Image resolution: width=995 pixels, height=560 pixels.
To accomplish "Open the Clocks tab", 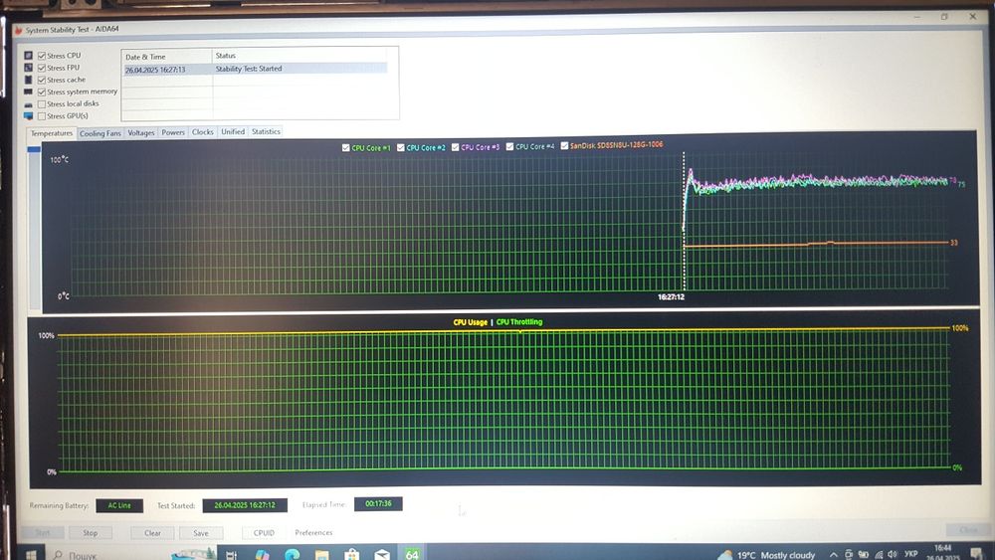I will tap(202, 132).
